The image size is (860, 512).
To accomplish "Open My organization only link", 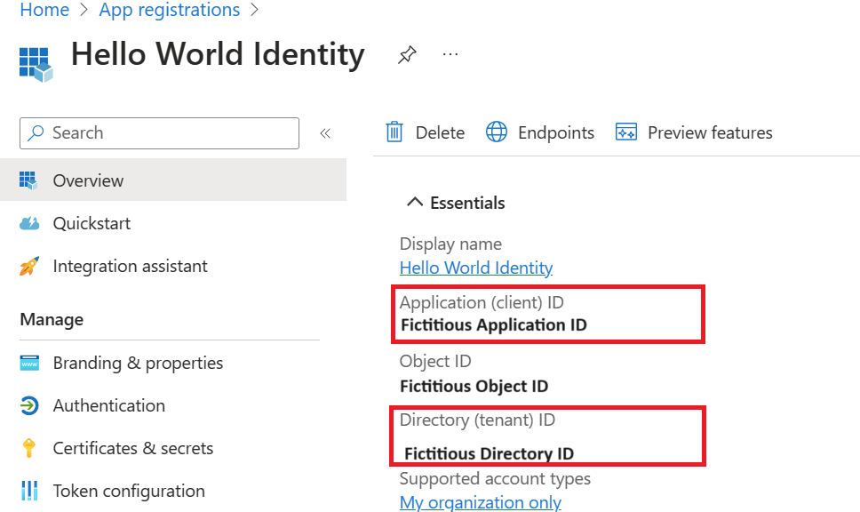I will click(481, 502).
